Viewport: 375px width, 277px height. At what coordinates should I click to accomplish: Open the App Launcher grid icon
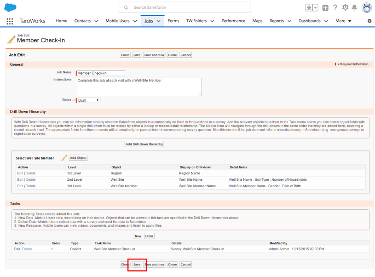coord(10,21)
